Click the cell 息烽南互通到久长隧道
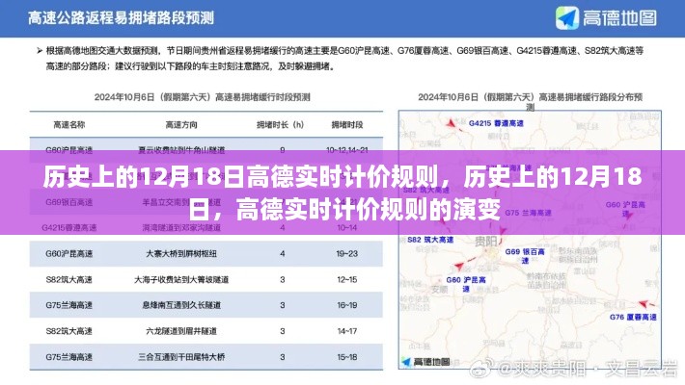685x385 pixels. [x=181, y=305]
